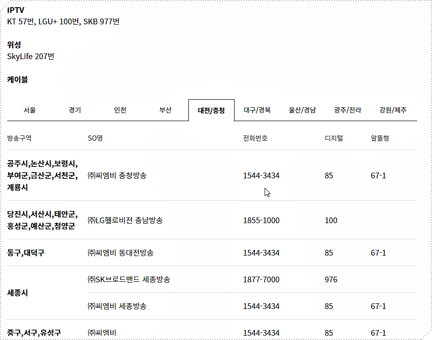Viewport: 432px width, 340px height.
Task: Click 1877-7000 for SK브로드밴드 세종방송
Action: (261, 280)
